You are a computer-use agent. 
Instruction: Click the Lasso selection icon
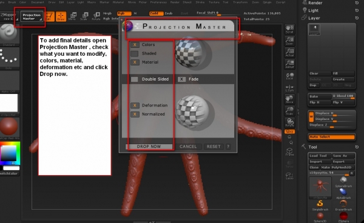(289, 176)
